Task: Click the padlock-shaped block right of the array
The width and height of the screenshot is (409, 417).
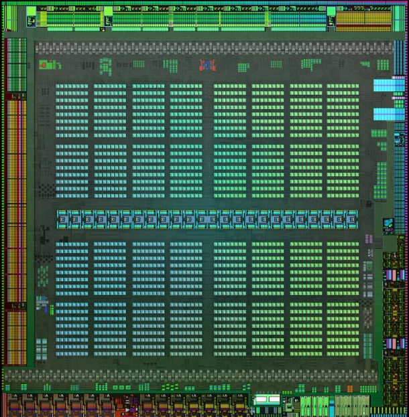Action: 369,203
